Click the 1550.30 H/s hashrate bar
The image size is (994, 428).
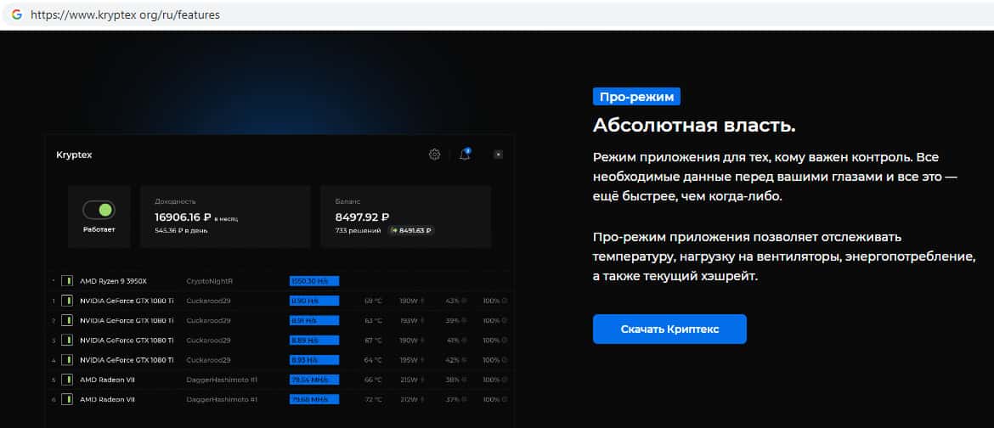click(314, 280)
